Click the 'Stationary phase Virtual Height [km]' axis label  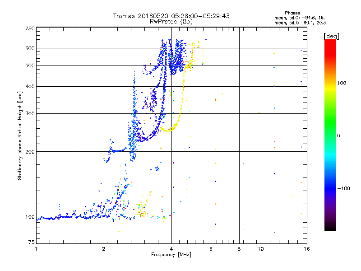click(20, 135)
